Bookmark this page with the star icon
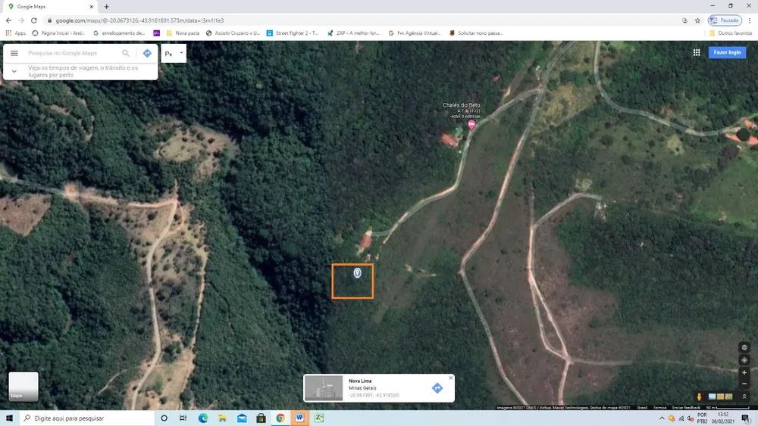The image size is (758, 426). click(x=697, y=20)
